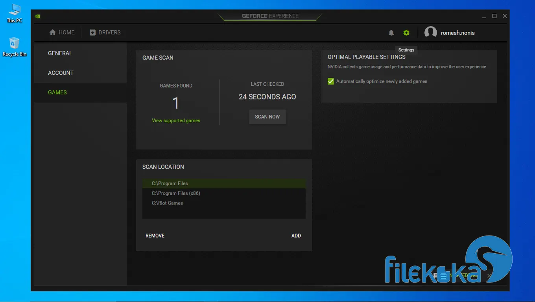Select the C:\Riot Games scan location
535x302 pixels.
coord(224,203)
